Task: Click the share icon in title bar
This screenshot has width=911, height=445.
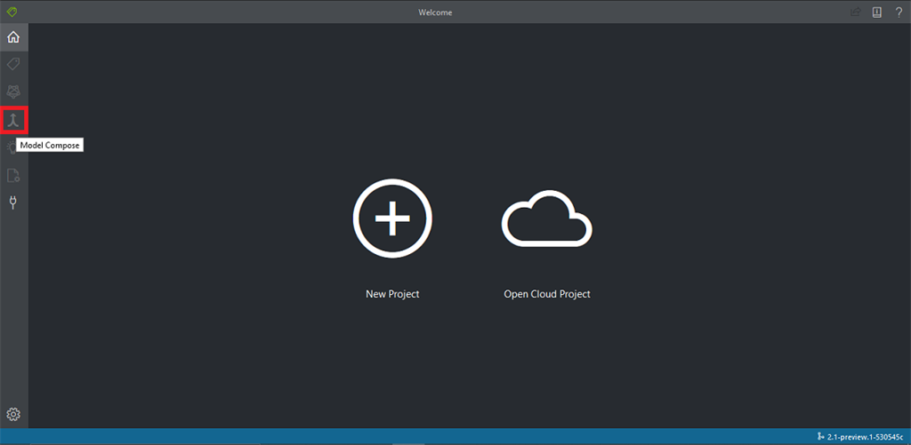Action: click(855, 12)
